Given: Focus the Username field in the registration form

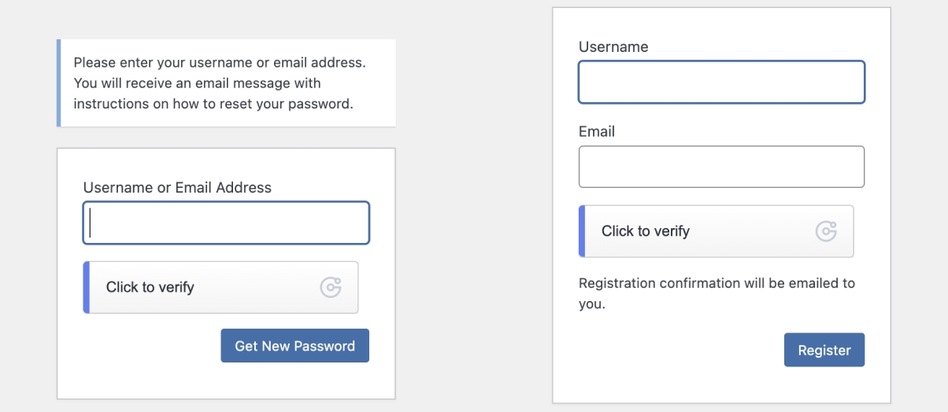Looking at the screenshot, I should [x=721, y=83].
